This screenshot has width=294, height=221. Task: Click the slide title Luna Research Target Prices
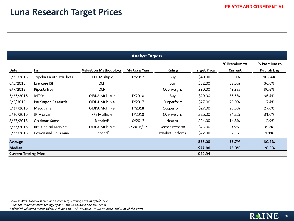66,12
